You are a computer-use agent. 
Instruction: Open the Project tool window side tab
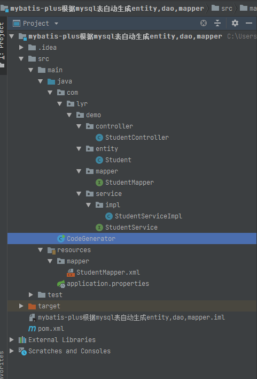tap(3, 45)
